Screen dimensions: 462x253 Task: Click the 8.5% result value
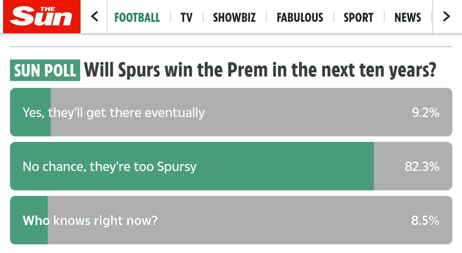[425, 220]
